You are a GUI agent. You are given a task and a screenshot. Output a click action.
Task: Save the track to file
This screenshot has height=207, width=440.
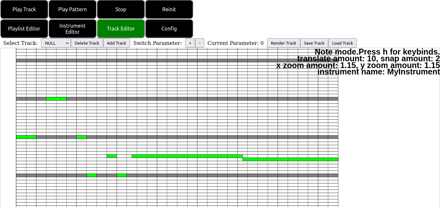coord(314,43)
